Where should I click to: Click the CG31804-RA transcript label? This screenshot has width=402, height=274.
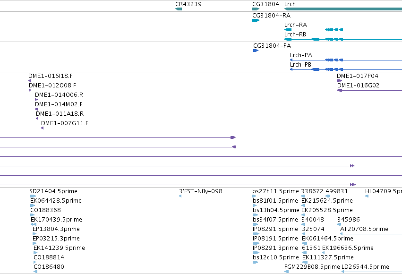[x=272, y=16]
